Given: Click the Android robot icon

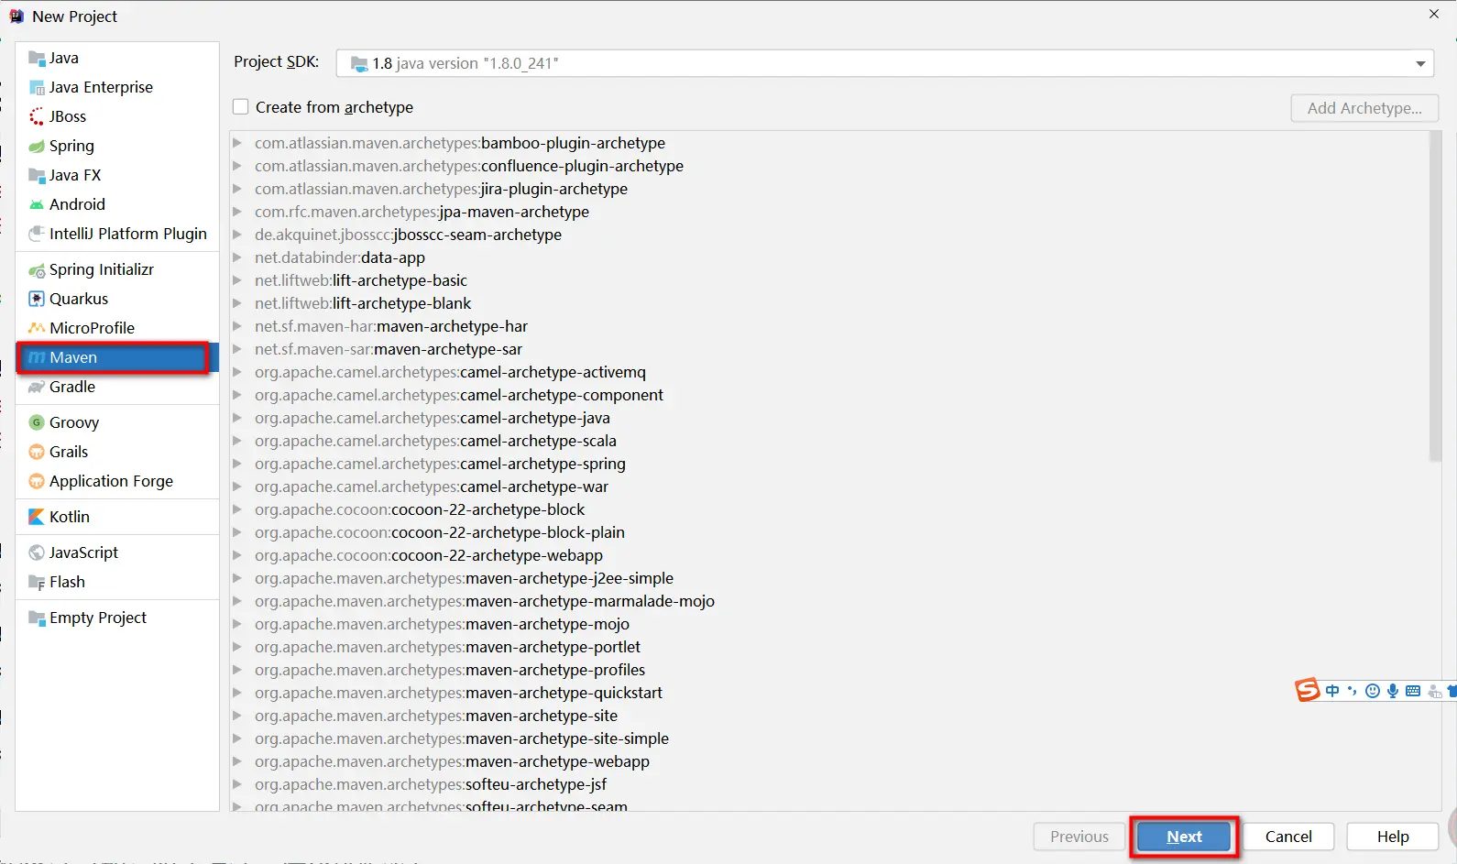Looking at the screenshot, I should (x=37, y=205).
